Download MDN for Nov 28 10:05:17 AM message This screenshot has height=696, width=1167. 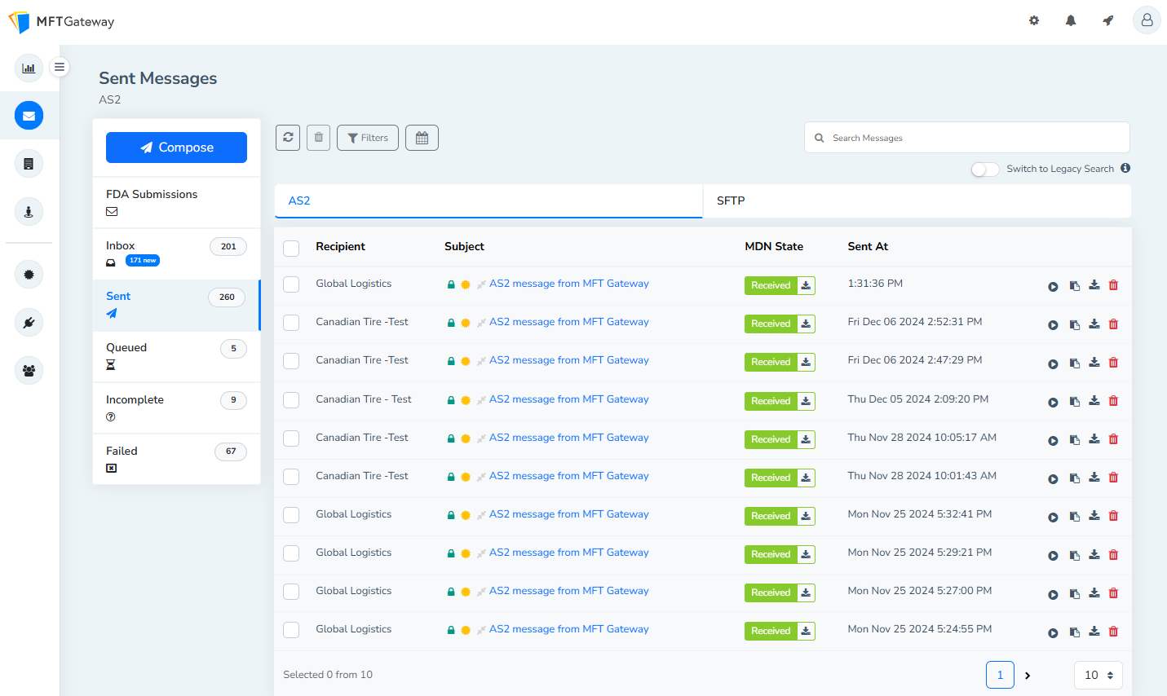(x=806, y=439)
